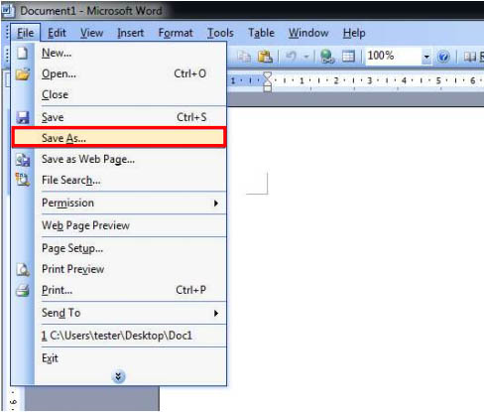This screenshot has height=412, width=485.
Task: Click the Copy icon in toolbar
Action: [244, 57]
